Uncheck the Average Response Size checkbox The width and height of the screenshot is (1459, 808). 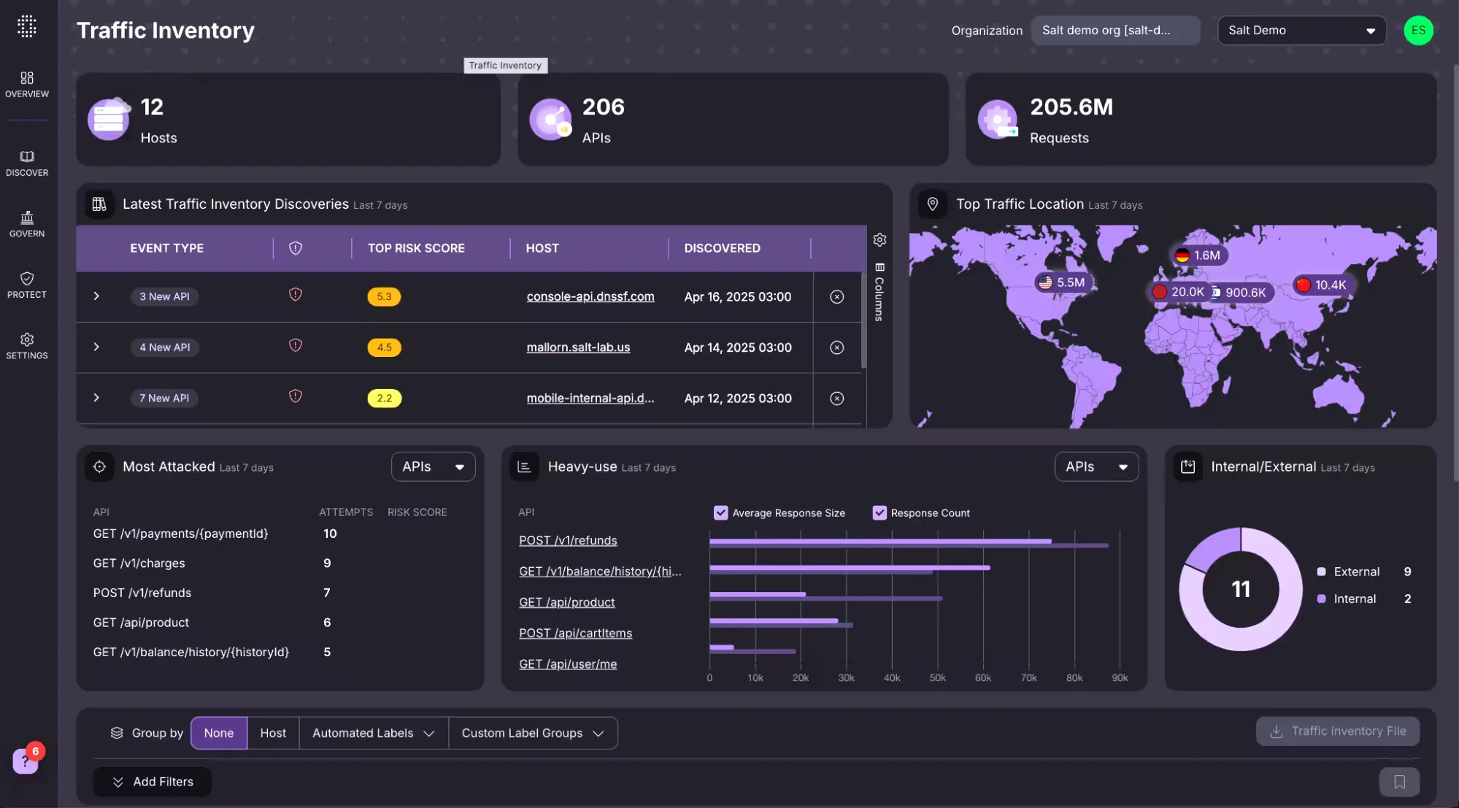click(721, 512)
